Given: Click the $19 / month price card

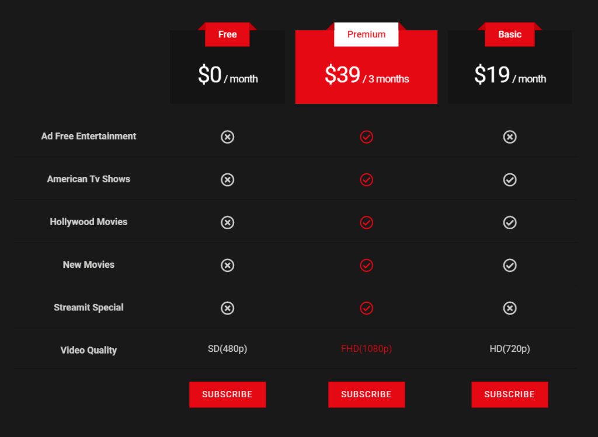Looking at the screenshot, I should click(x=509, y=75).
